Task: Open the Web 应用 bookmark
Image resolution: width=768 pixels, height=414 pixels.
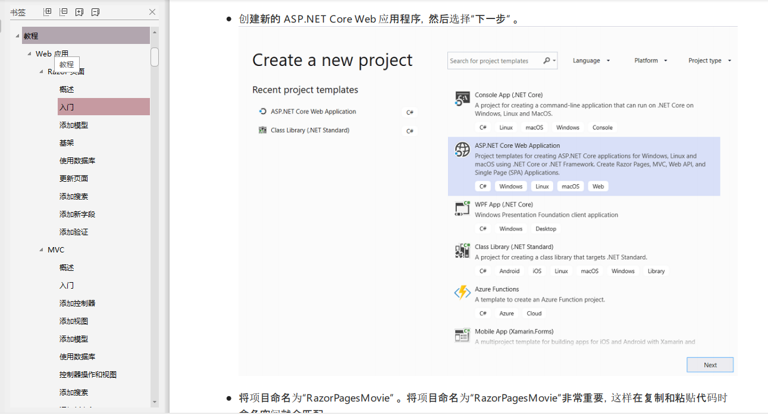Action: point(52,53)
